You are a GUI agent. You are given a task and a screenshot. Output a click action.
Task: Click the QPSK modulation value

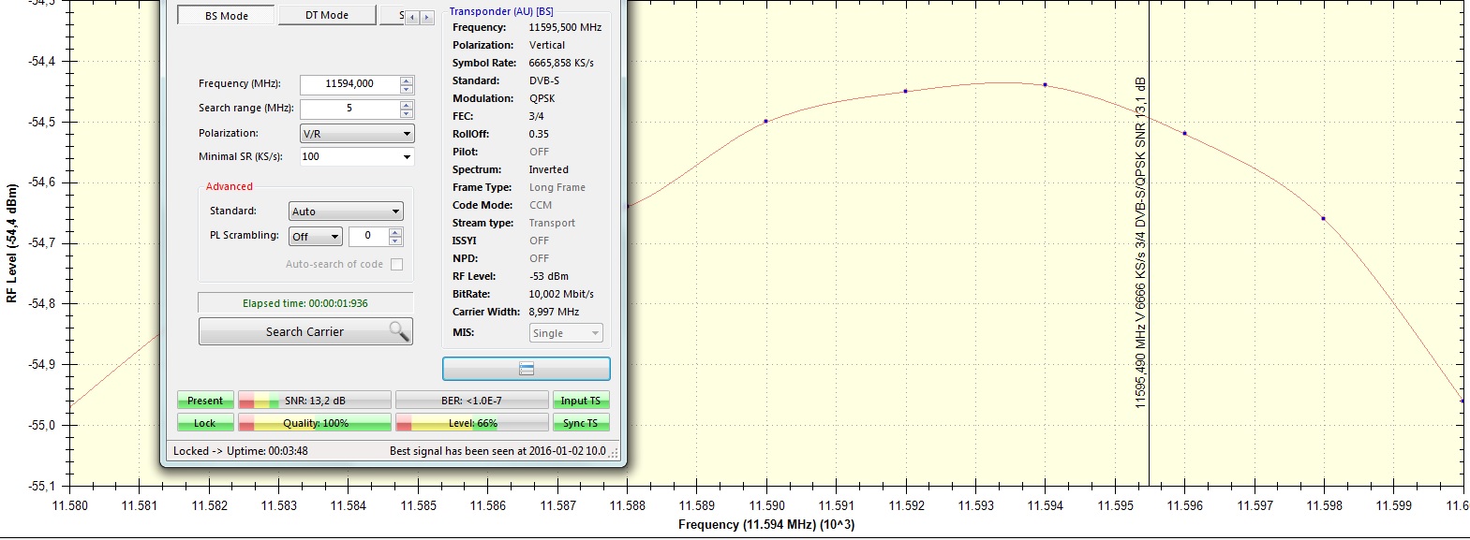point(542,98)
